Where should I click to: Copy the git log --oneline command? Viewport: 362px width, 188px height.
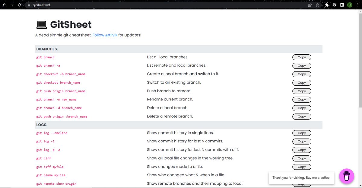pyautogui.click(x=302, y=133)
